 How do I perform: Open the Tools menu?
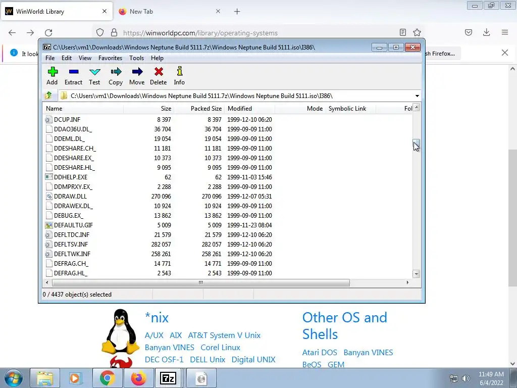[136, 58]
